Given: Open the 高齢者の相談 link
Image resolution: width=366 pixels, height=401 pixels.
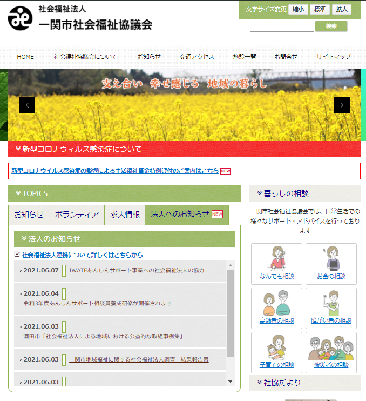Looking at the screenshot, I should tap(276, 320).
